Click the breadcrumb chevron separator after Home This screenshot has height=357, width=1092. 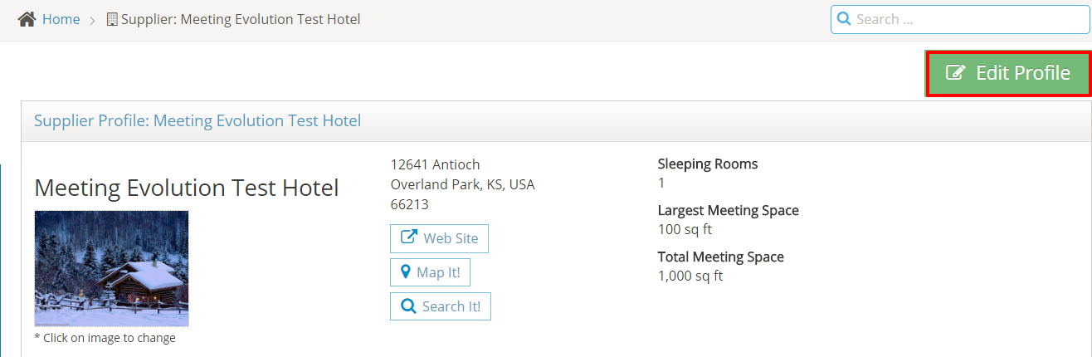(x=93, y=20)
